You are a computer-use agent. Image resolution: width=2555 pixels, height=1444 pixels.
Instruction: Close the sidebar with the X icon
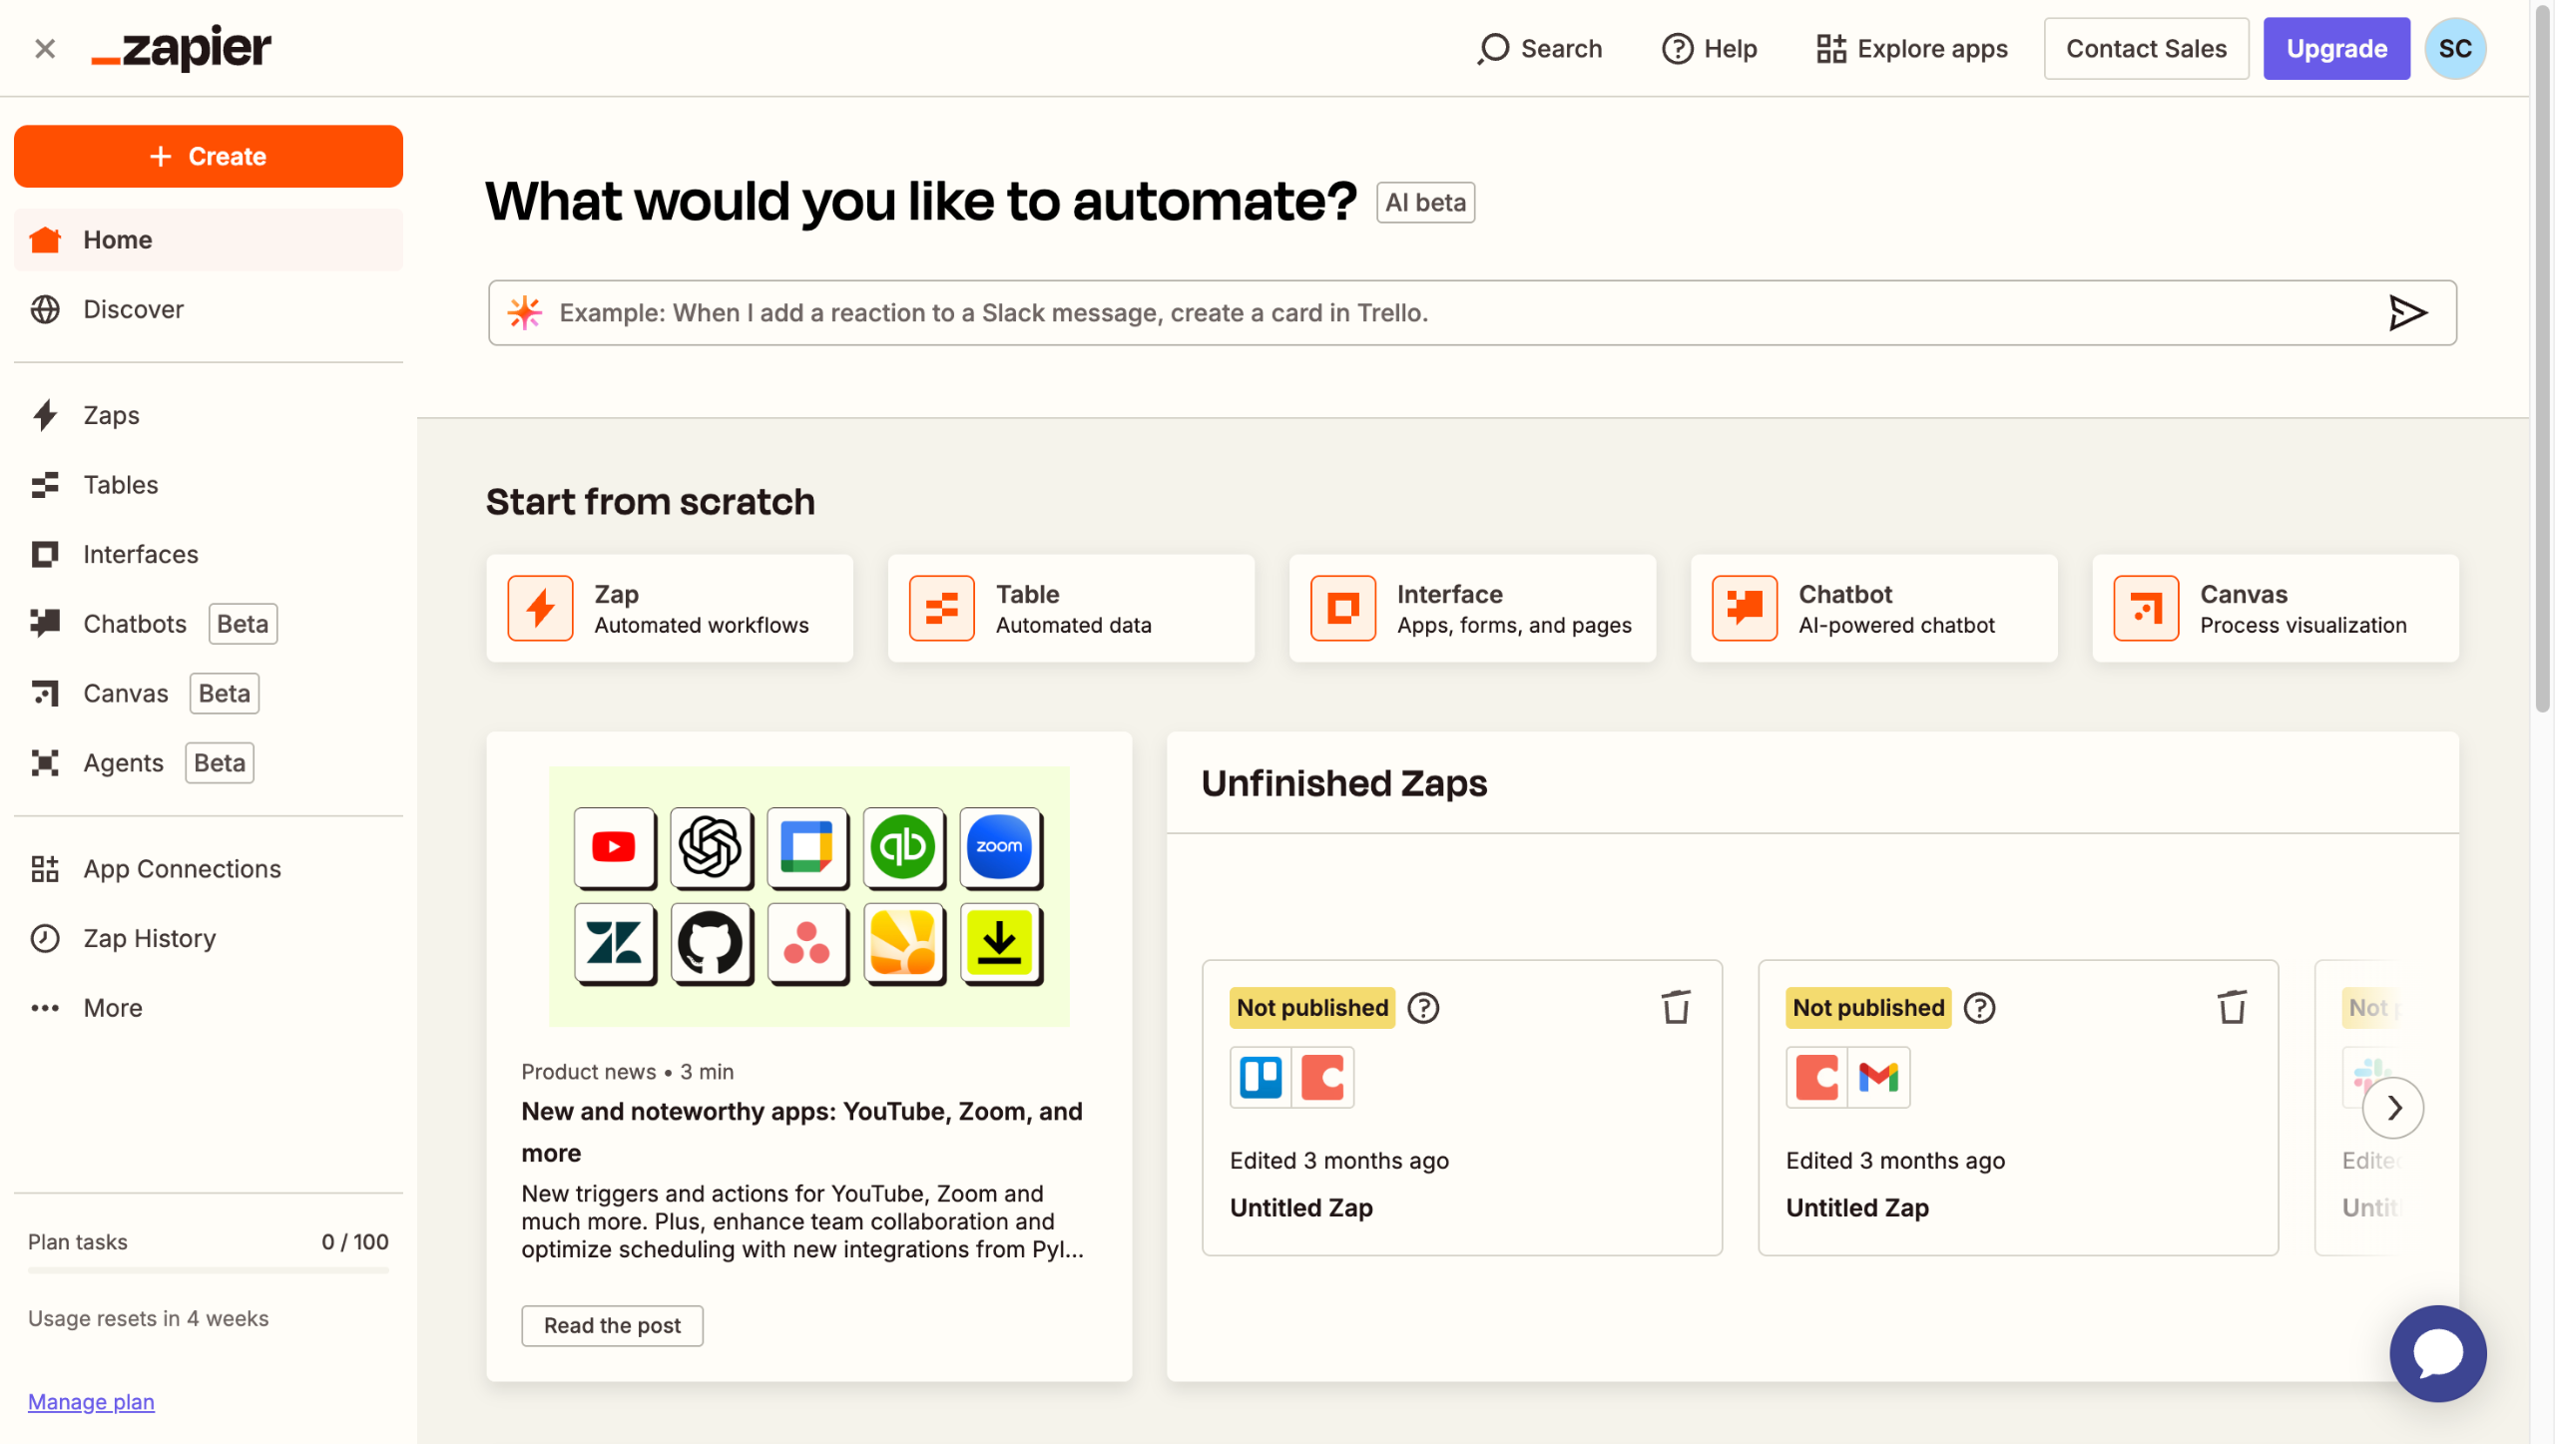pos(44,48)
